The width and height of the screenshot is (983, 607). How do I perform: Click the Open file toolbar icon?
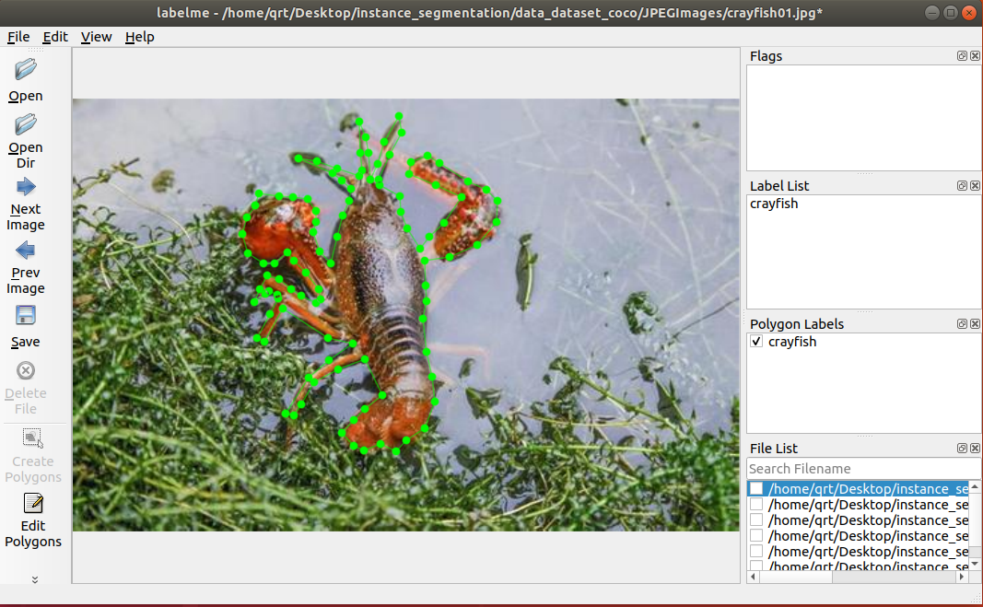point(26,70)
